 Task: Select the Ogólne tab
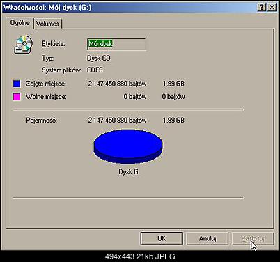(x=20, y=23)
